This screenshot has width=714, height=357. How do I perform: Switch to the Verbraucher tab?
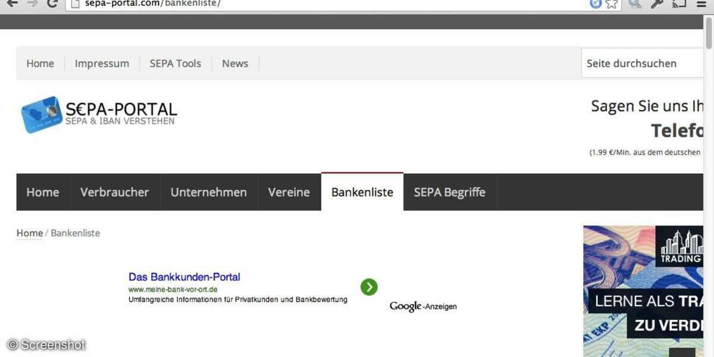[x=115, y=192]
